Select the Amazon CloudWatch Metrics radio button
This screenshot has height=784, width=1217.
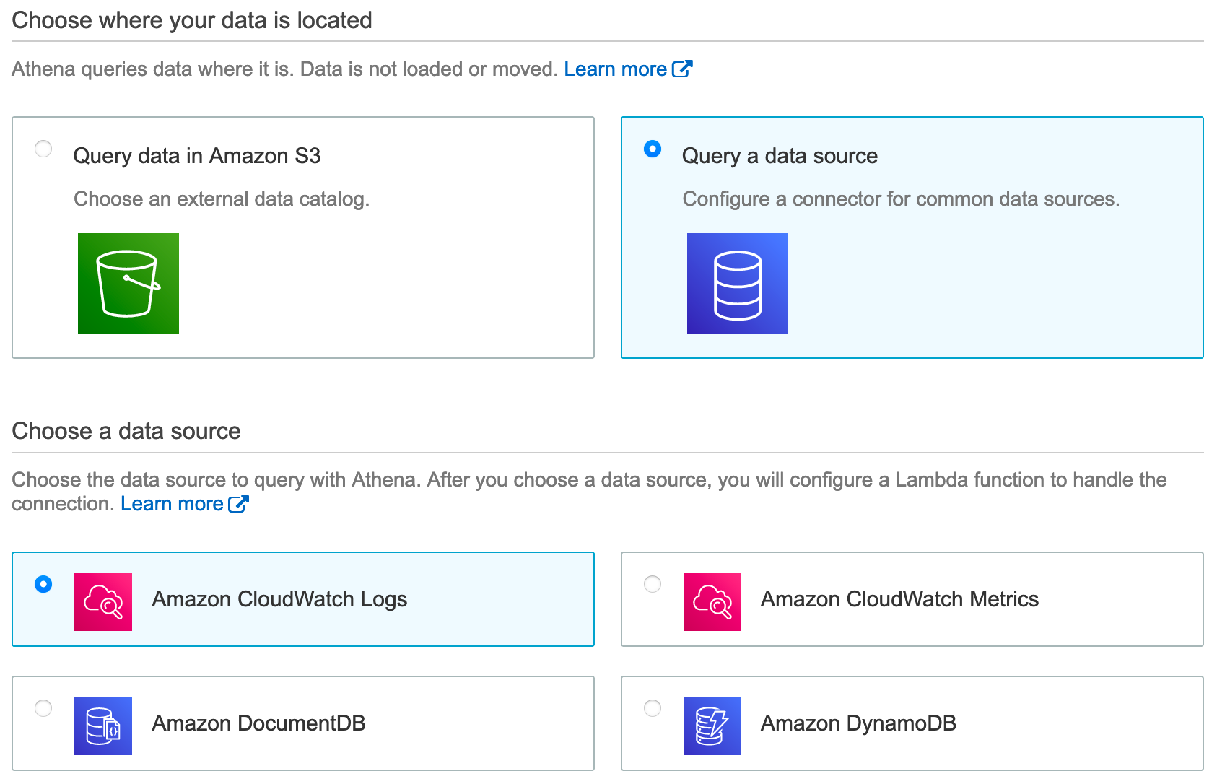click(x=653, y=584)
